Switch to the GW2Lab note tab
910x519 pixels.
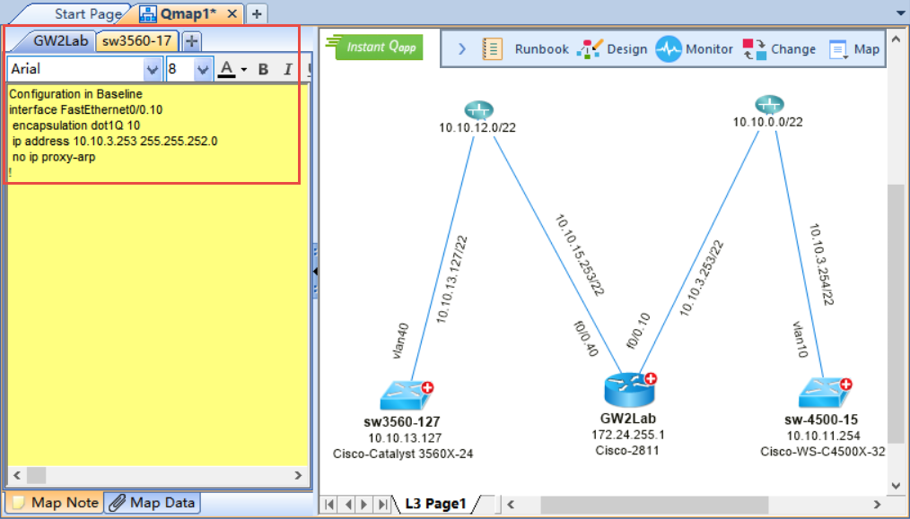[60, 40]
